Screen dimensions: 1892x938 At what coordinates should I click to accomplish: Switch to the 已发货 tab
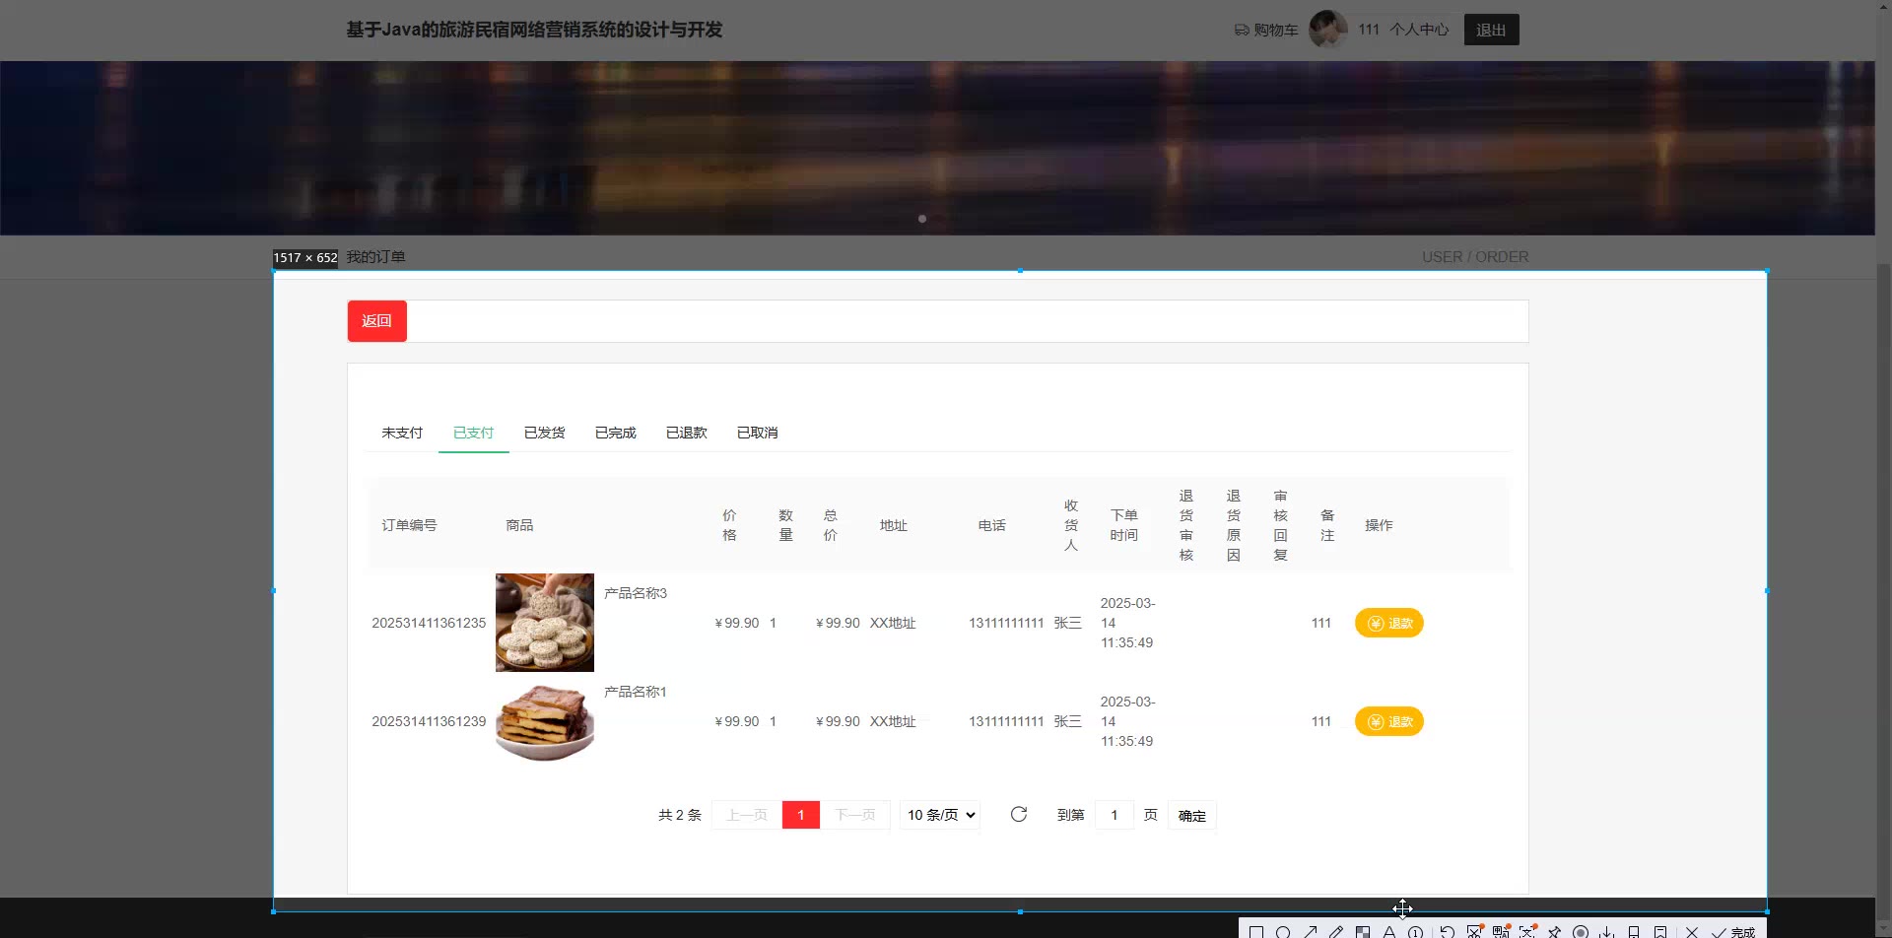(x=544, y=433)
